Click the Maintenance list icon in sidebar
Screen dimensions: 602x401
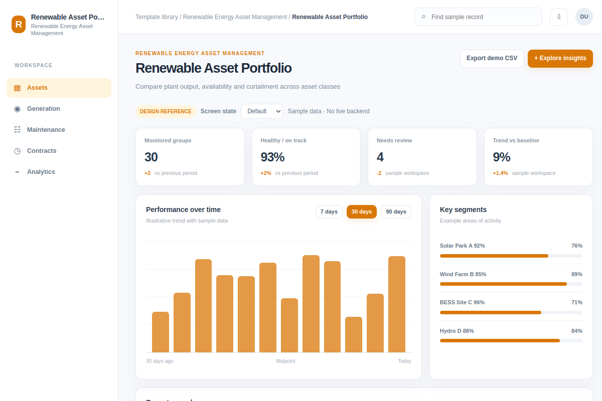point(17,130)
